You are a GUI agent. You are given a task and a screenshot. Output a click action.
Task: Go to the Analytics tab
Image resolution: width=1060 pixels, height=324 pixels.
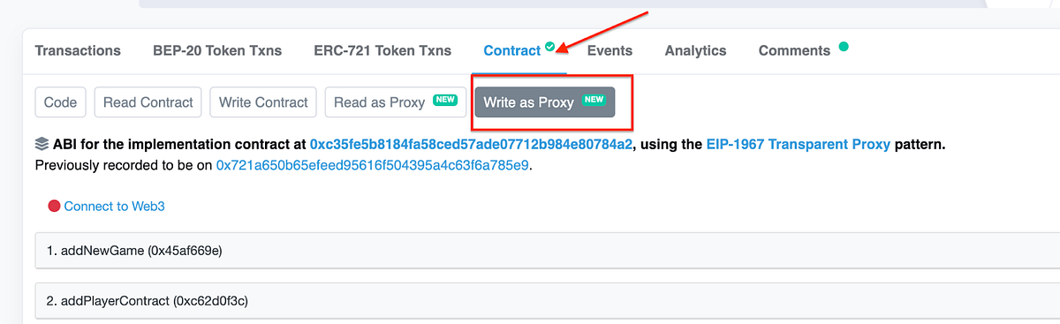point(695,50)
